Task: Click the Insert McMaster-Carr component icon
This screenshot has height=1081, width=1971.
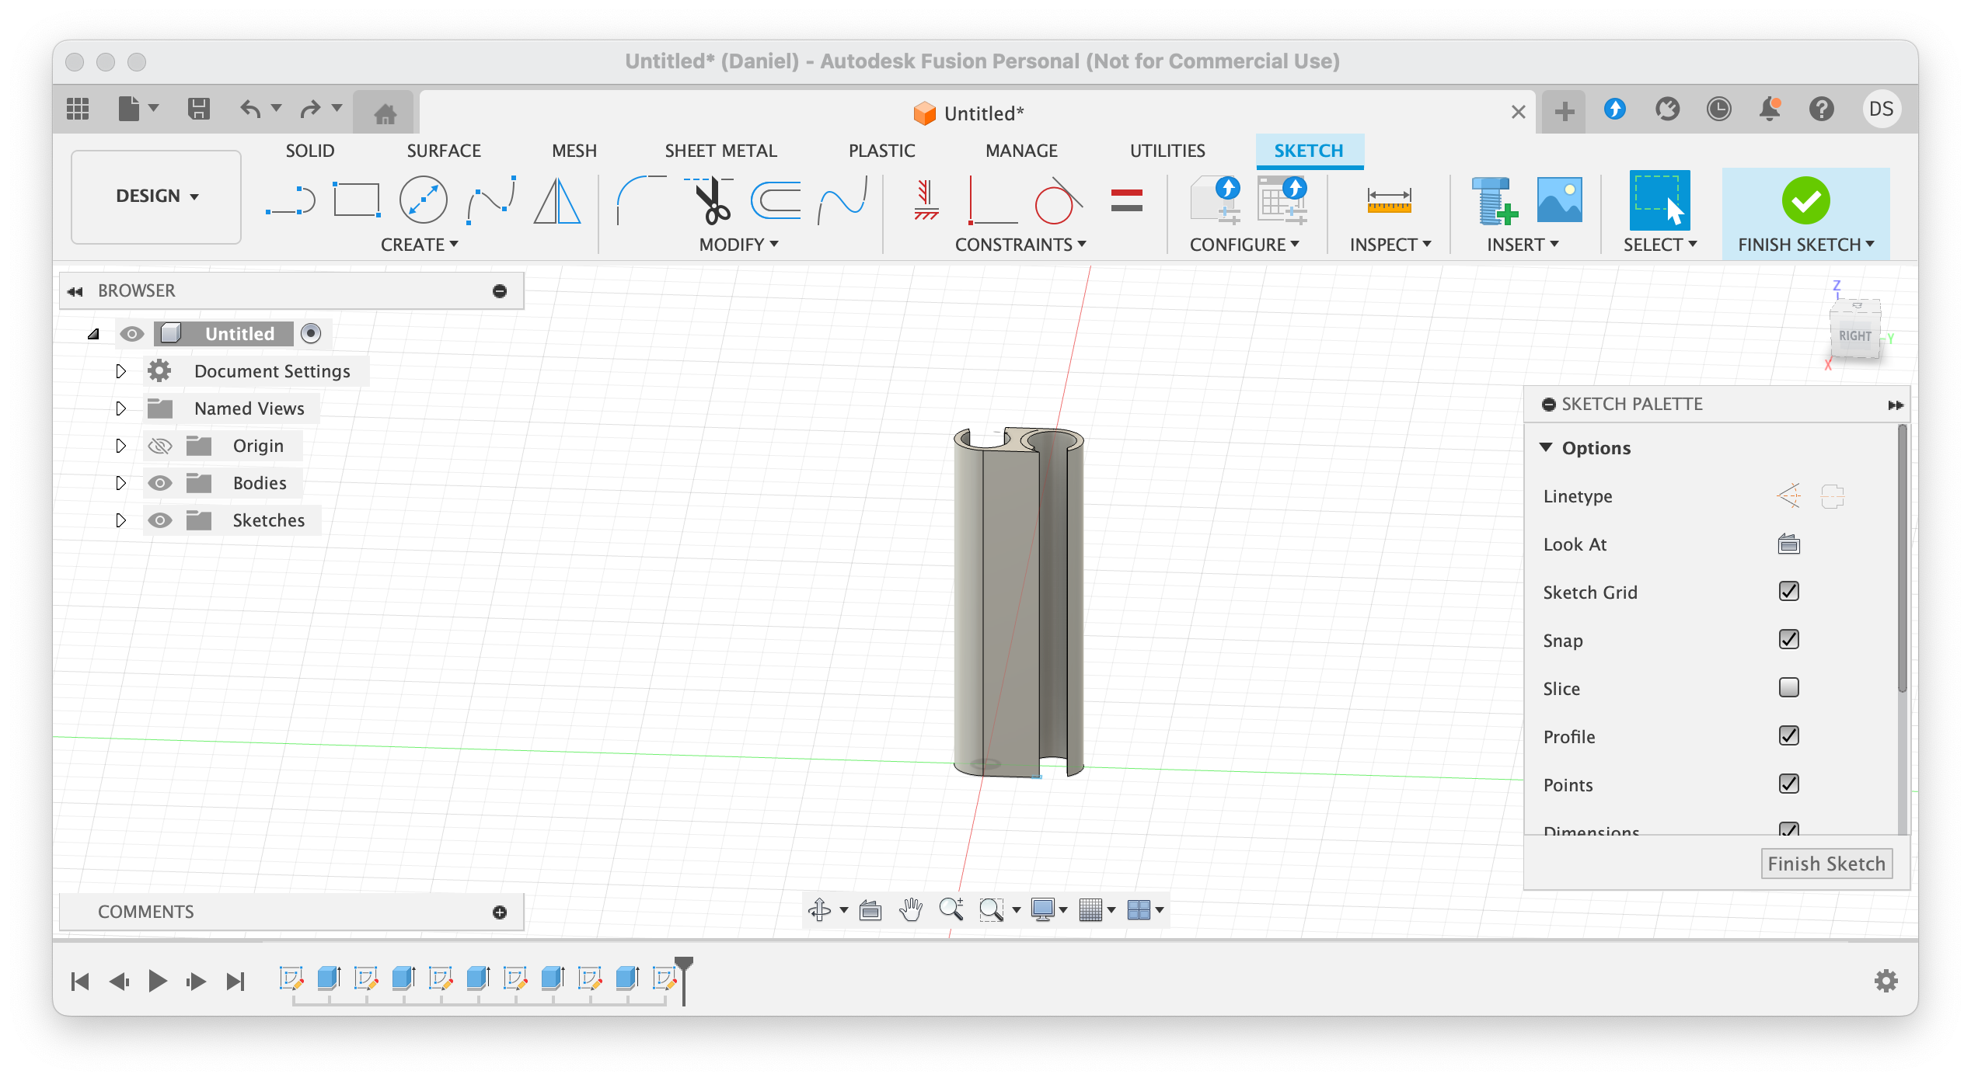Action: click(1494, 200)
